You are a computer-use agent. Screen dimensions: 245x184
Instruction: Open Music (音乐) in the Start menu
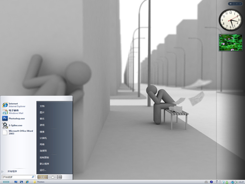[x=42, y=119]
